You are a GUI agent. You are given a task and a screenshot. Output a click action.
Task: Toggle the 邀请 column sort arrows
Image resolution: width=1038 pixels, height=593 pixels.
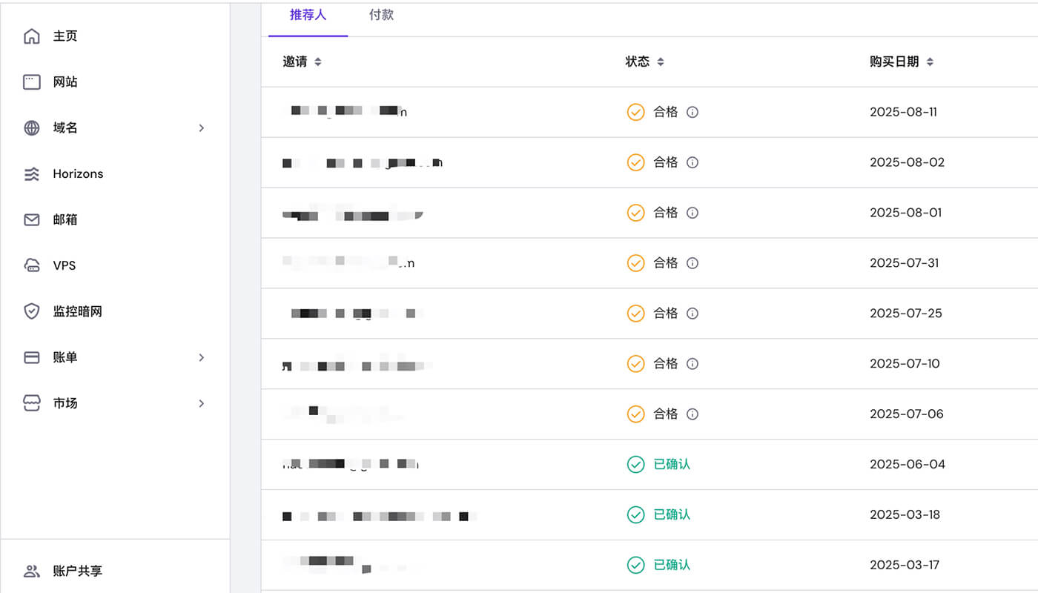tap(317, 62)
